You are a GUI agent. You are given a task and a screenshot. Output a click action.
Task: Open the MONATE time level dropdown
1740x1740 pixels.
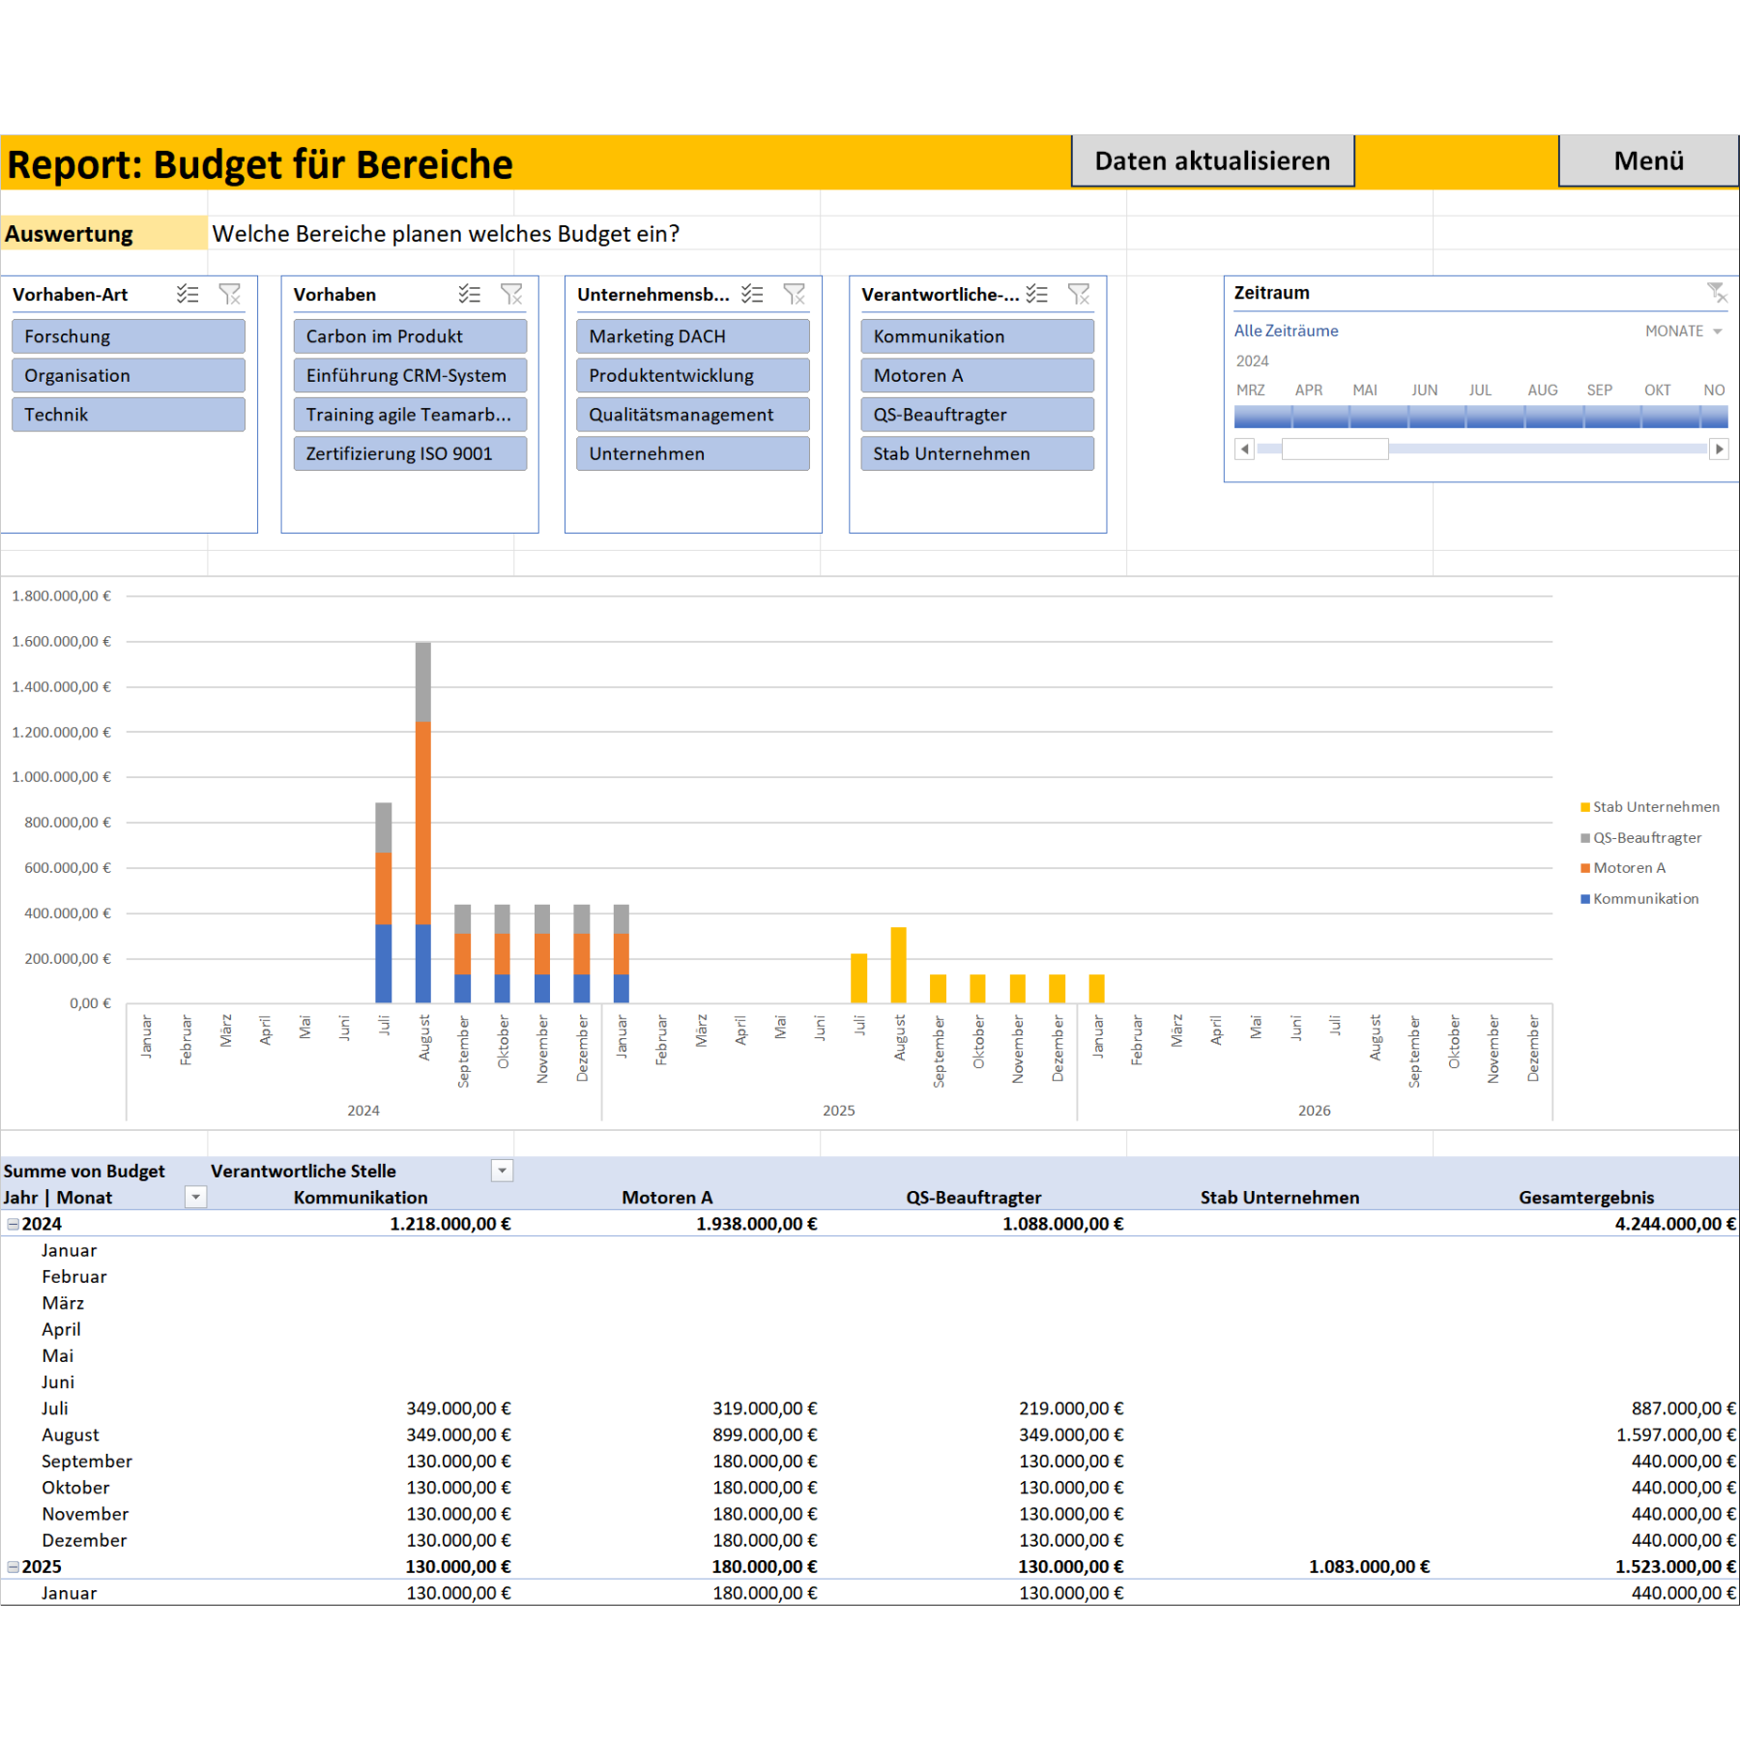[1683, 332]
